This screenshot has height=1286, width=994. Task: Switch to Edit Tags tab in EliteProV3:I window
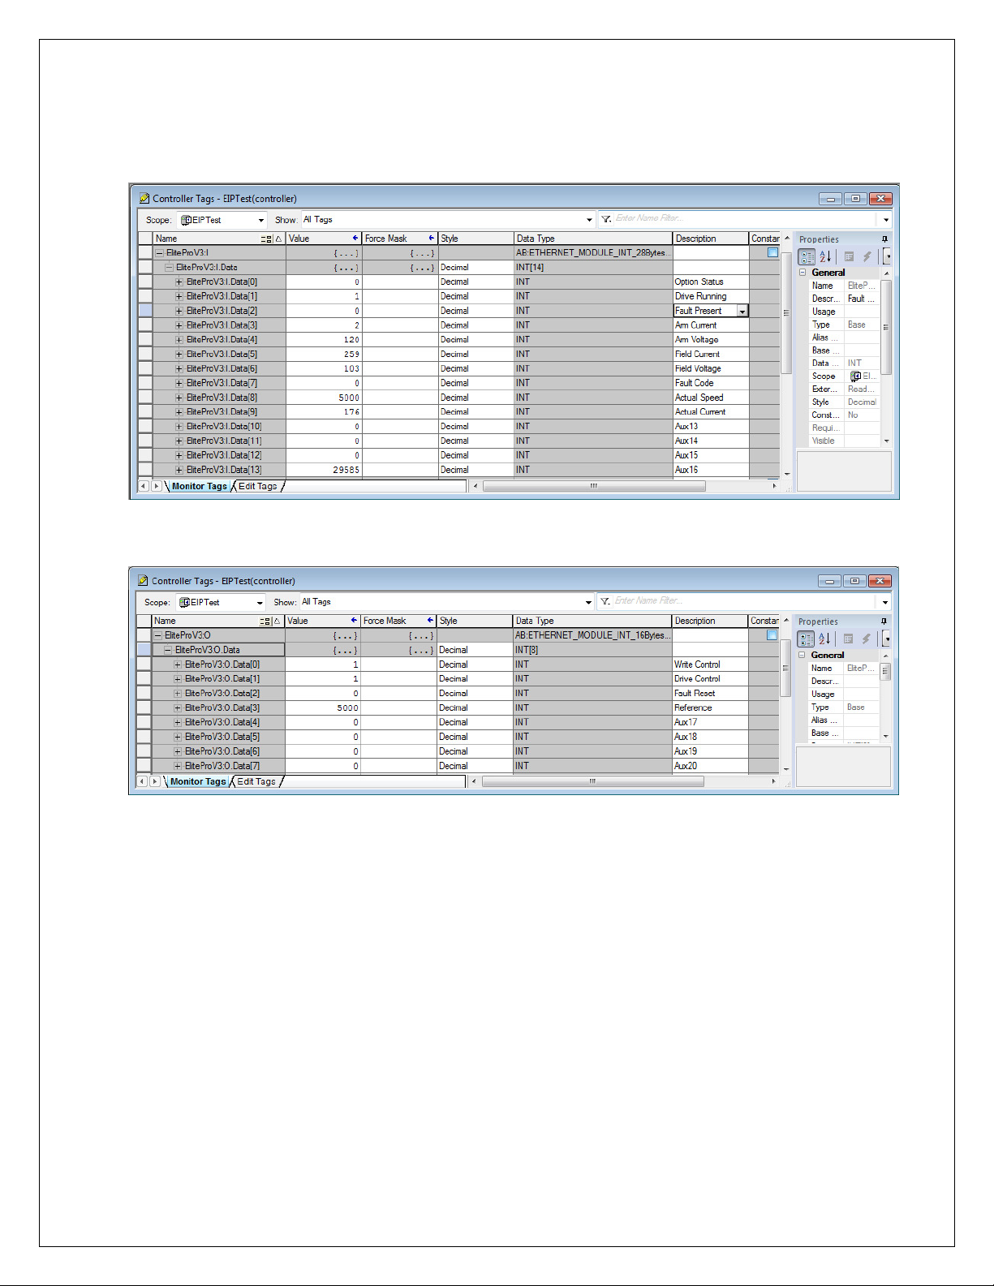[x=257, y=486]
